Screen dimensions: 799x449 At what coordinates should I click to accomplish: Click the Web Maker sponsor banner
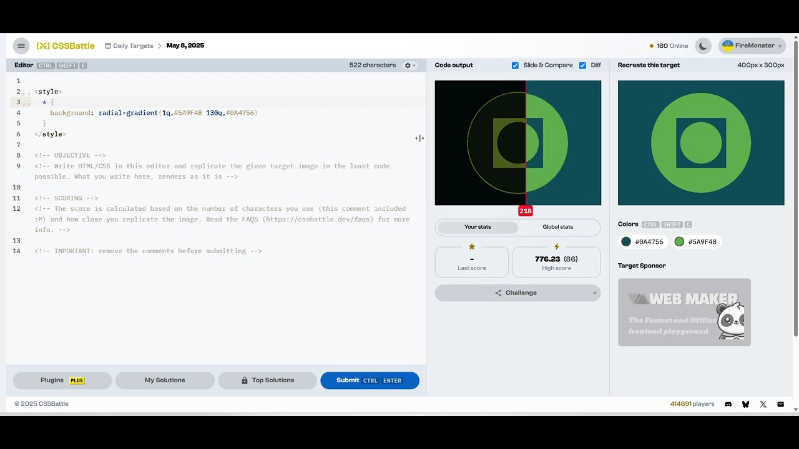click(x=684, y=312)
